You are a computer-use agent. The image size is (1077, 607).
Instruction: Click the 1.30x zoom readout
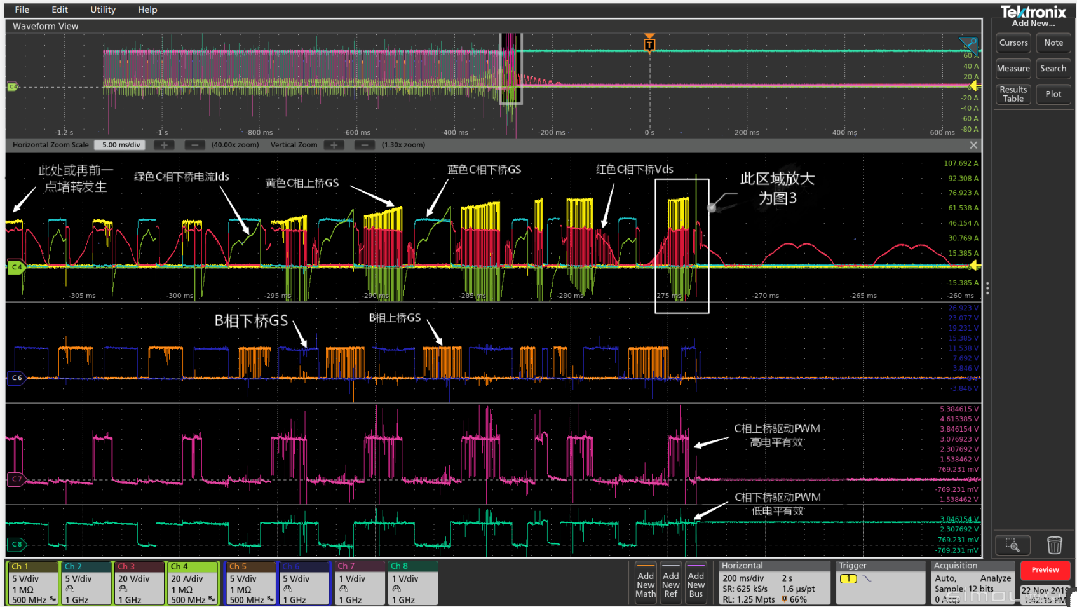click(403, 145)
